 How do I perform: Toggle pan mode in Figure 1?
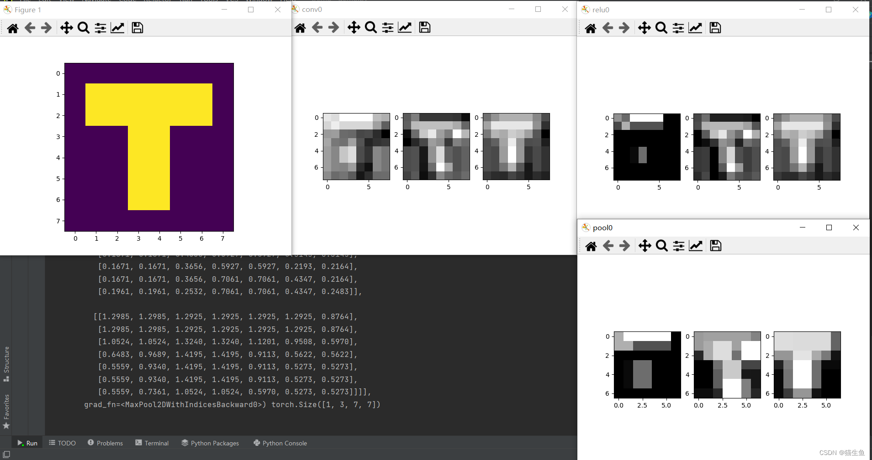tap(66, 27)
